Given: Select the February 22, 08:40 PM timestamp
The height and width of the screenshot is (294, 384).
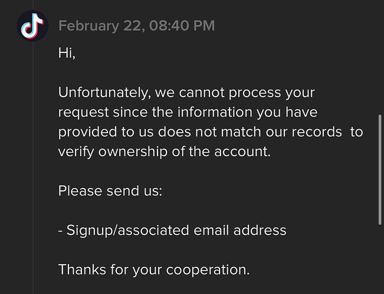Looking at the screenshot, I should pyautogui.click(x=137, y=26).
